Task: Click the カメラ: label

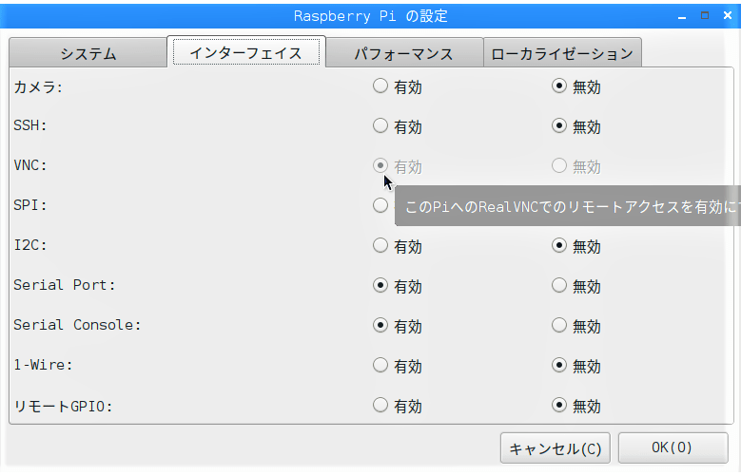Action: click(38, 86)
